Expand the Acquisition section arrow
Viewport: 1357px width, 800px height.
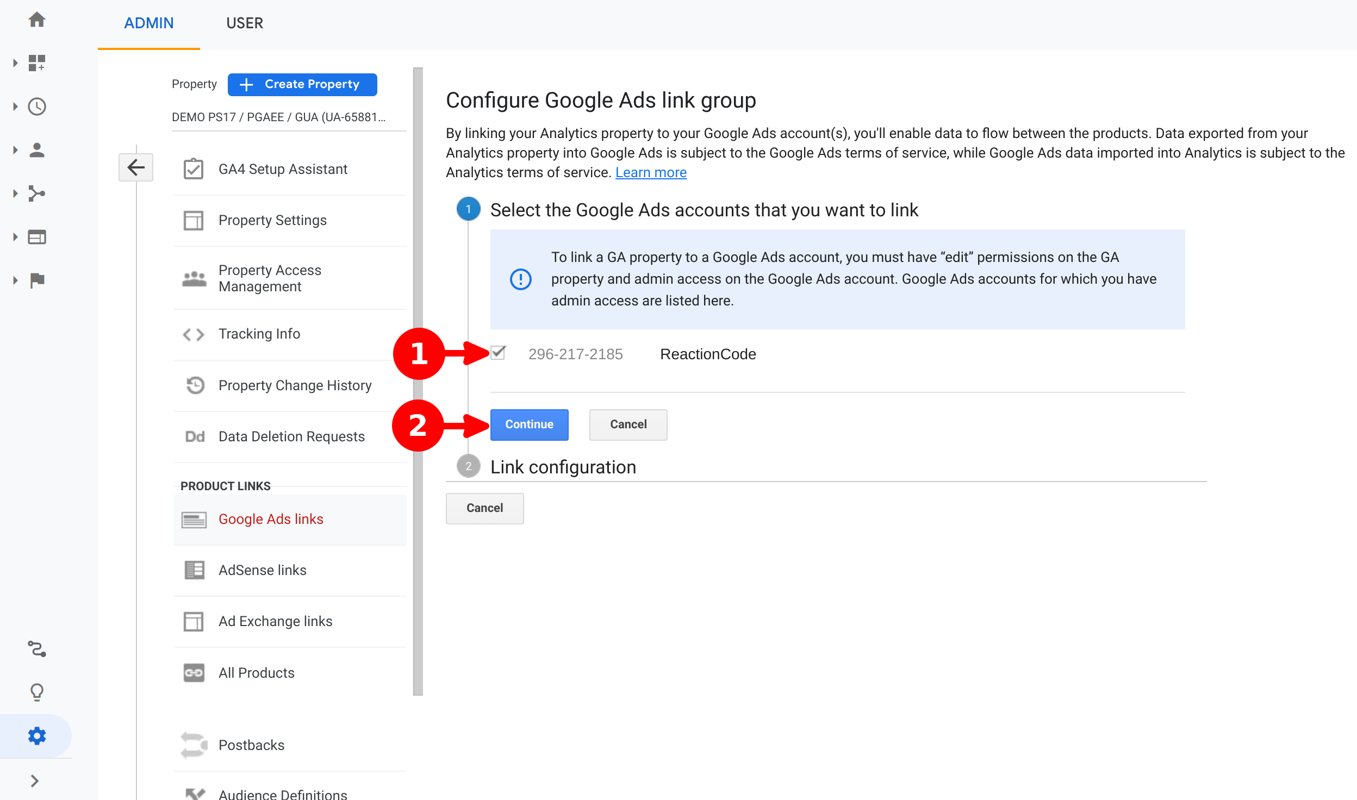pos(15,193)
